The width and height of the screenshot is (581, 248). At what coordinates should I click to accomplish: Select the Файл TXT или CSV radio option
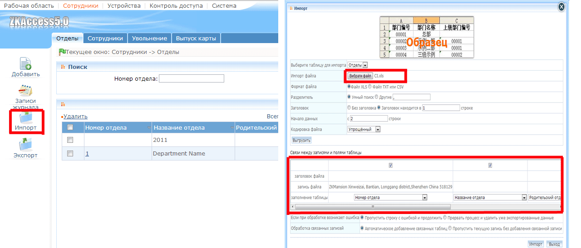pos(369,86)
